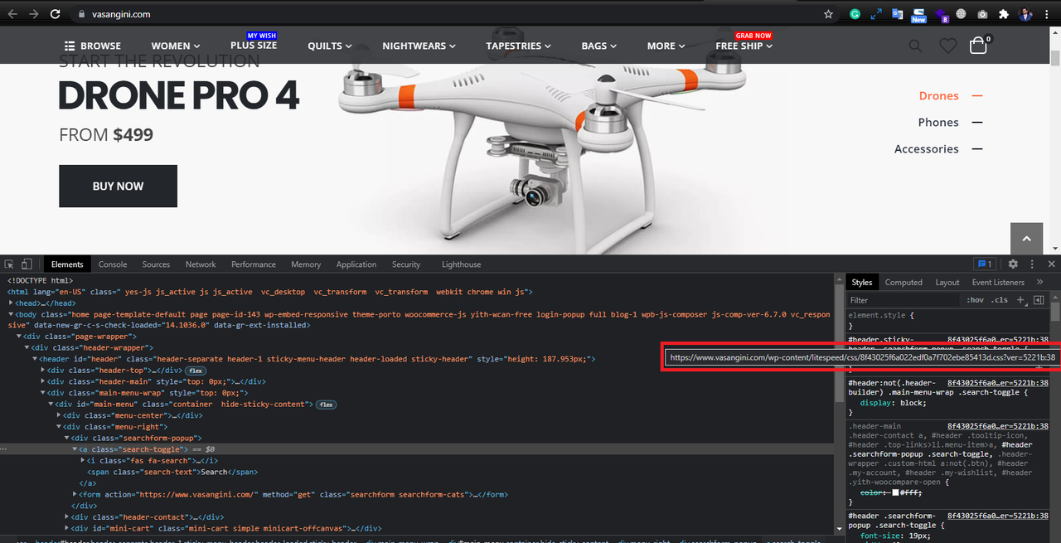Click the BUY NOW button

(x=118, y=186)
